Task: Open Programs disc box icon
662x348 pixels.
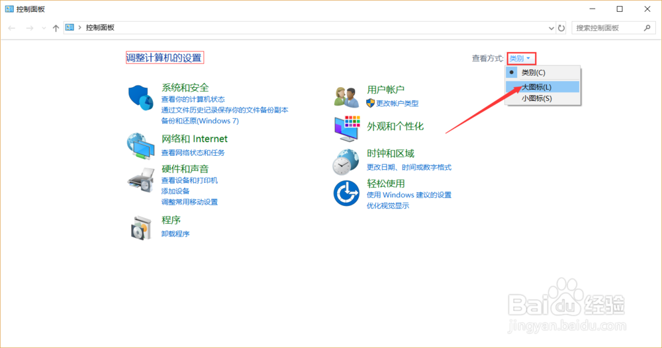Action: coord(141,228)
